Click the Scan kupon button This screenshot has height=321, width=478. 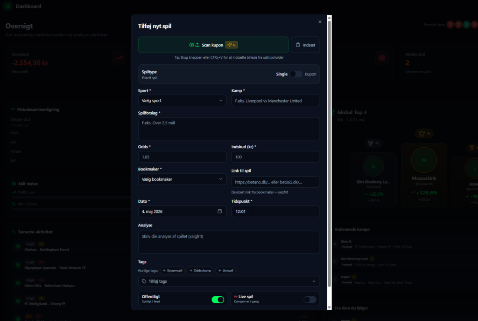point(213,45)
